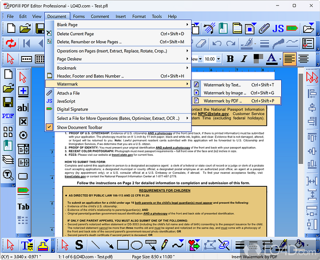Click the PDF icon in left sidebar

[8, 116]
